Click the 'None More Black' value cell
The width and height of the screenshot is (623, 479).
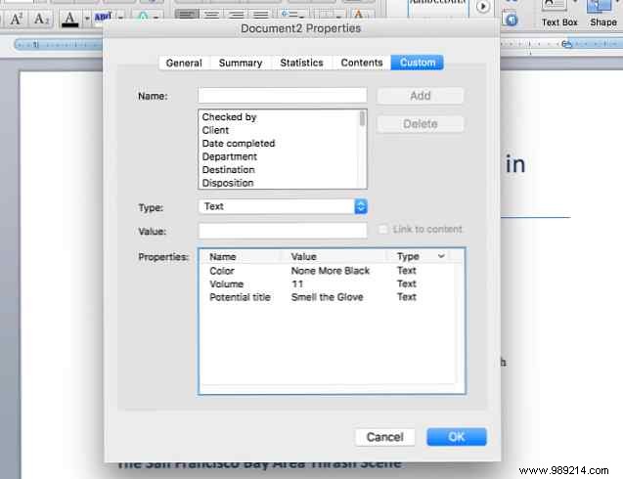click(x=331, y=271)
